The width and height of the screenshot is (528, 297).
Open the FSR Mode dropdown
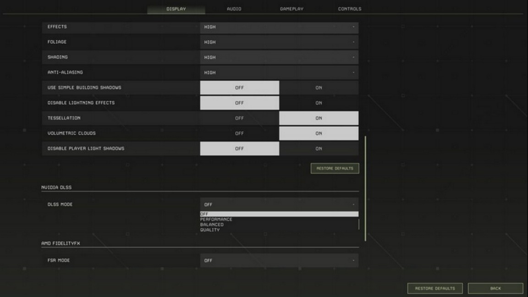point(279,261)
